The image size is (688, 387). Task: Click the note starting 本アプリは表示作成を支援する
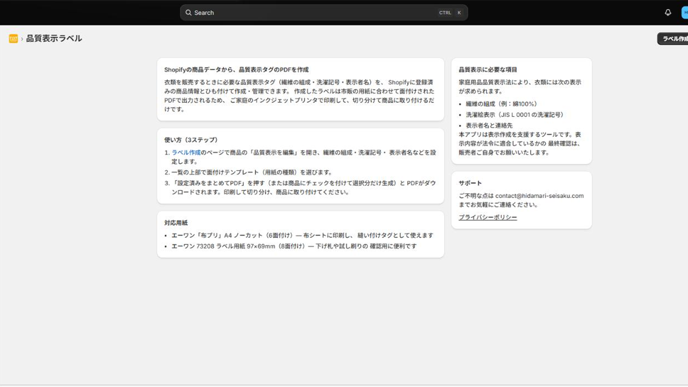pyautogui.click(x=520, y=143)
